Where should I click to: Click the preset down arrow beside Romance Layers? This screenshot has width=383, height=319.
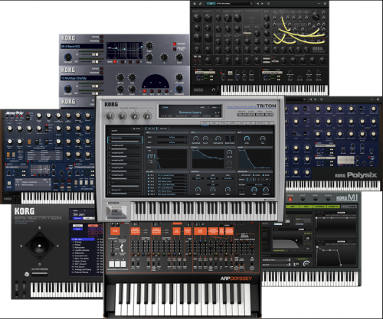pyautogui.click(x=218, y=113)
